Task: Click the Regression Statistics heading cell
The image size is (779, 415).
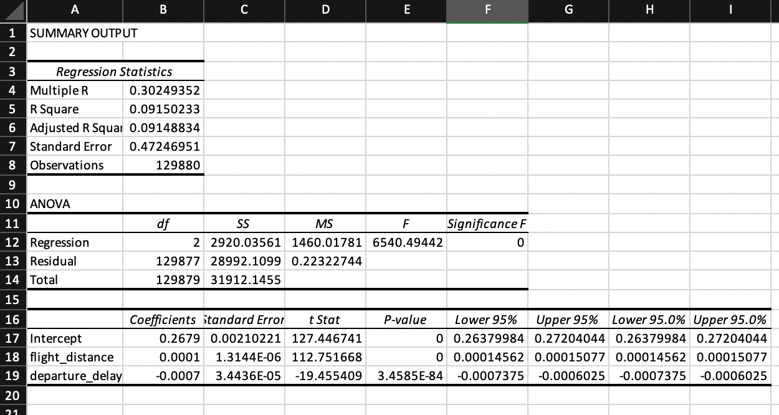Action: pos(114,72)
